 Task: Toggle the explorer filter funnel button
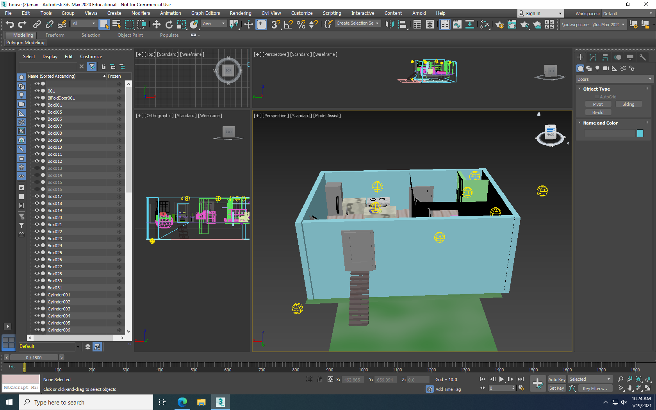coord(92,66)
